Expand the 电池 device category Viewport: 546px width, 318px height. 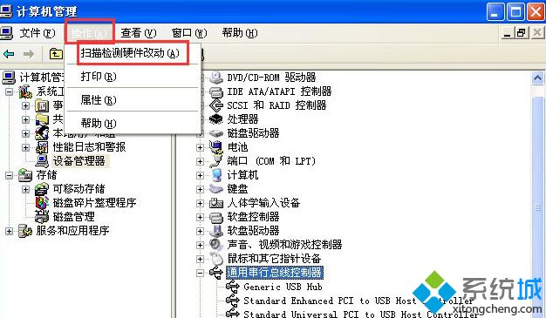click(200, 147)
